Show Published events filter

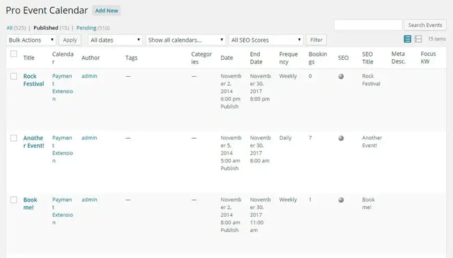45,28
